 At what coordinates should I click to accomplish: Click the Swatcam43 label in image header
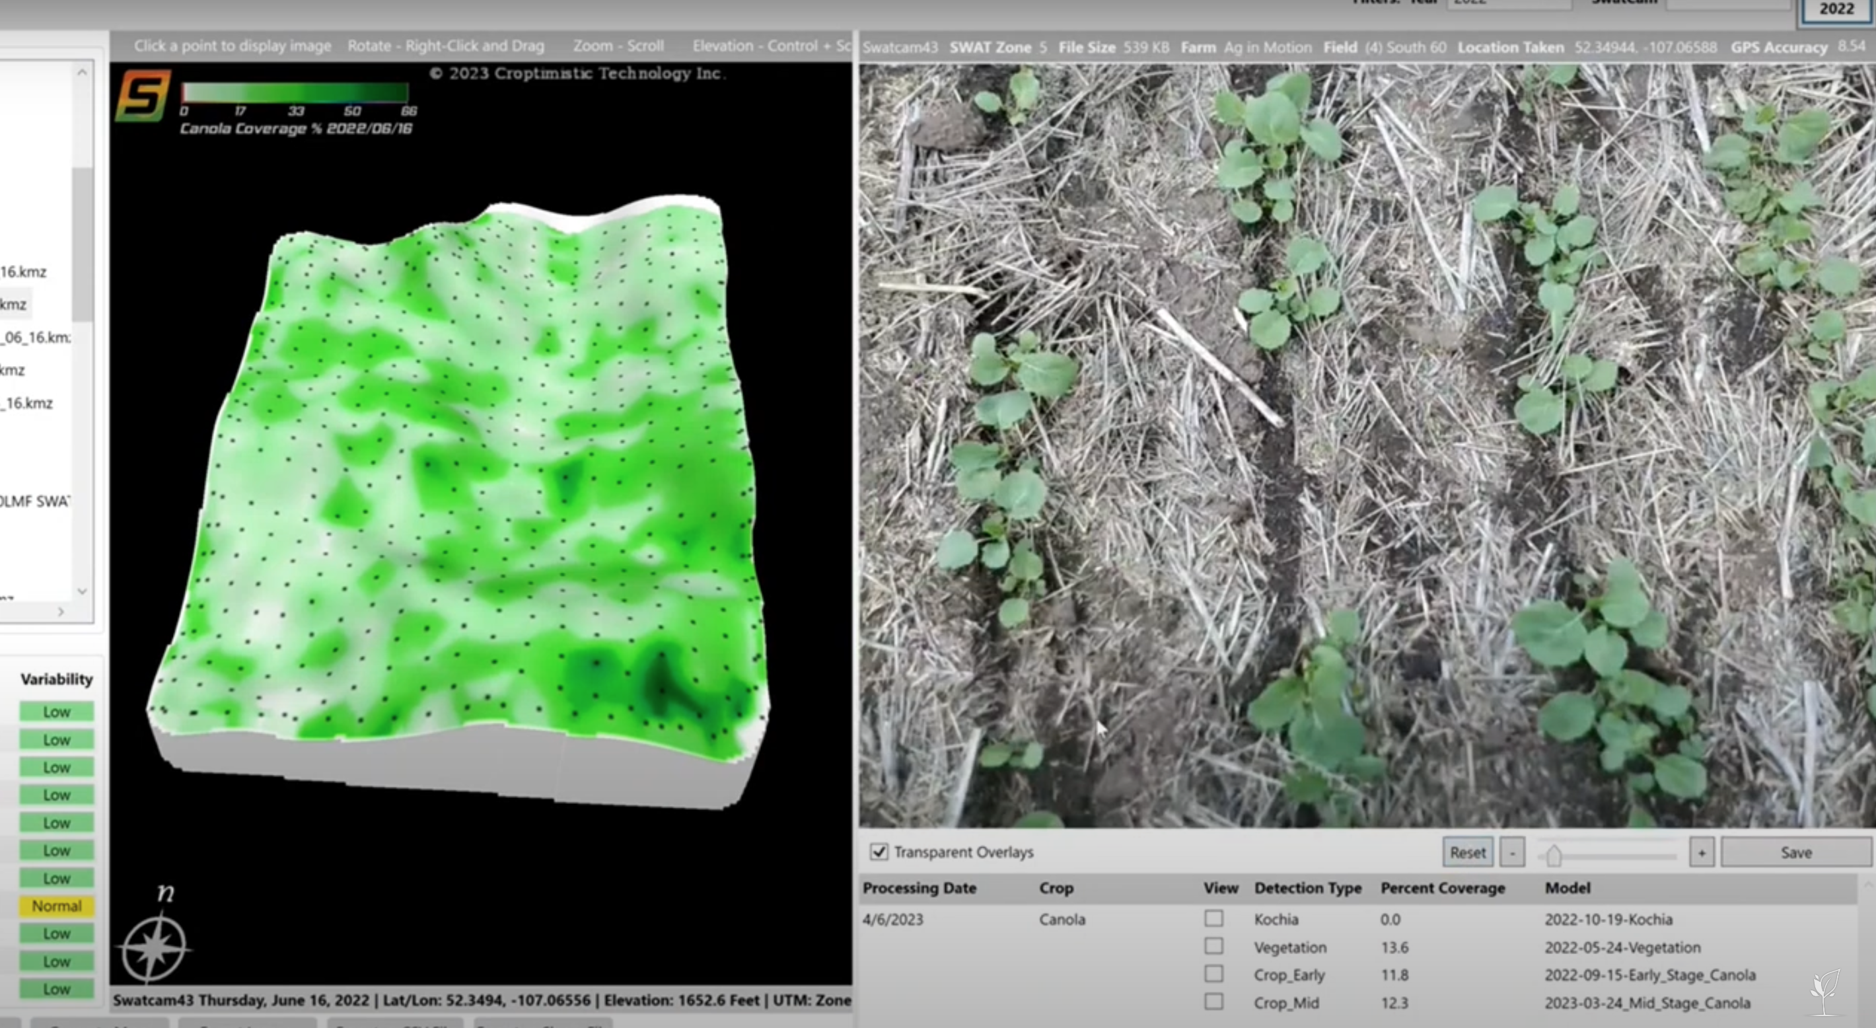click(900, 48)
